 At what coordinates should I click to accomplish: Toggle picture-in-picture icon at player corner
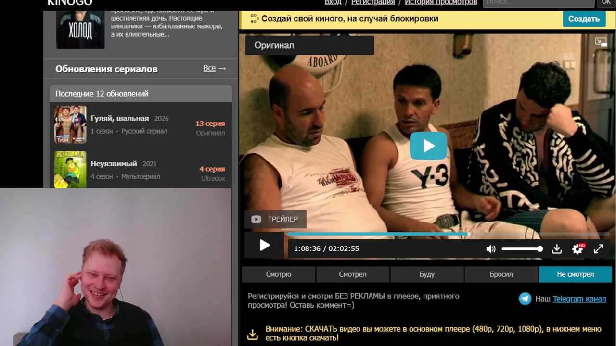[601, 42]
